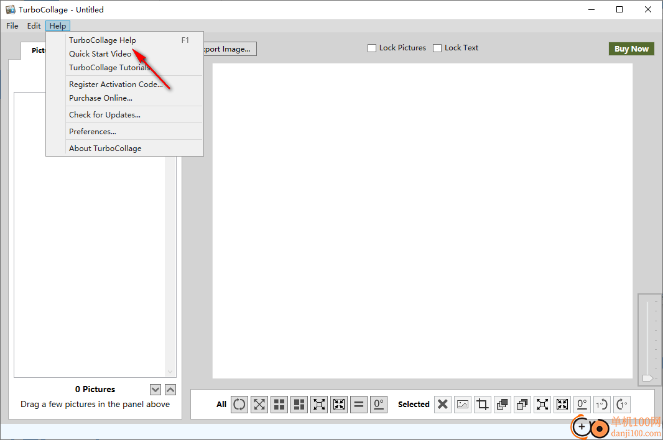Send the selected picture to back
Screen dimensions: 663x440
tap(522, 405)
